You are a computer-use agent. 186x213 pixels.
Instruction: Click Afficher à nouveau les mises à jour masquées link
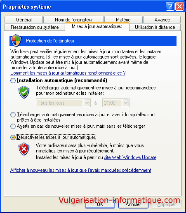pos(80,170)
